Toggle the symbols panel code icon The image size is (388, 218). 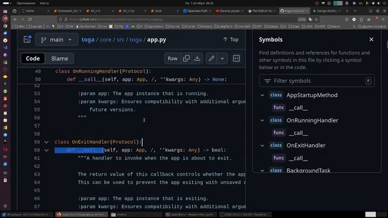(236, 59)
